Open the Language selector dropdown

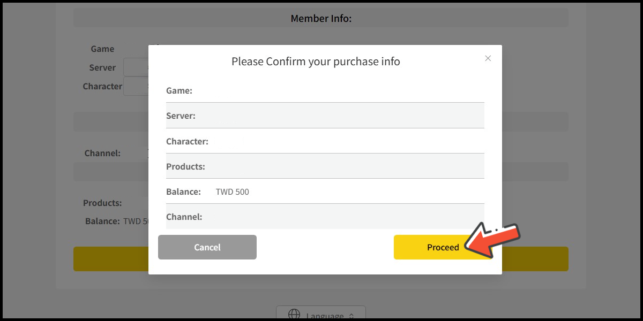[x=320, y=314]
